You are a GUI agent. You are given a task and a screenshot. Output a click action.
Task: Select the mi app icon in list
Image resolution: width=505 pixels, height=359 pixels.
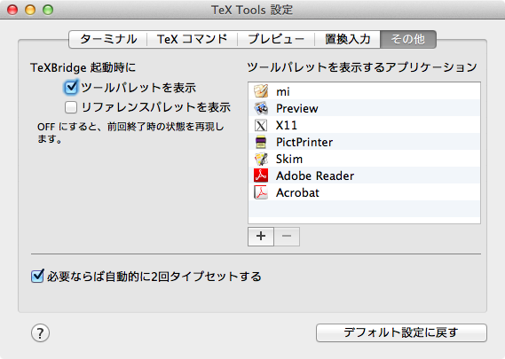(x=261, y=91)
